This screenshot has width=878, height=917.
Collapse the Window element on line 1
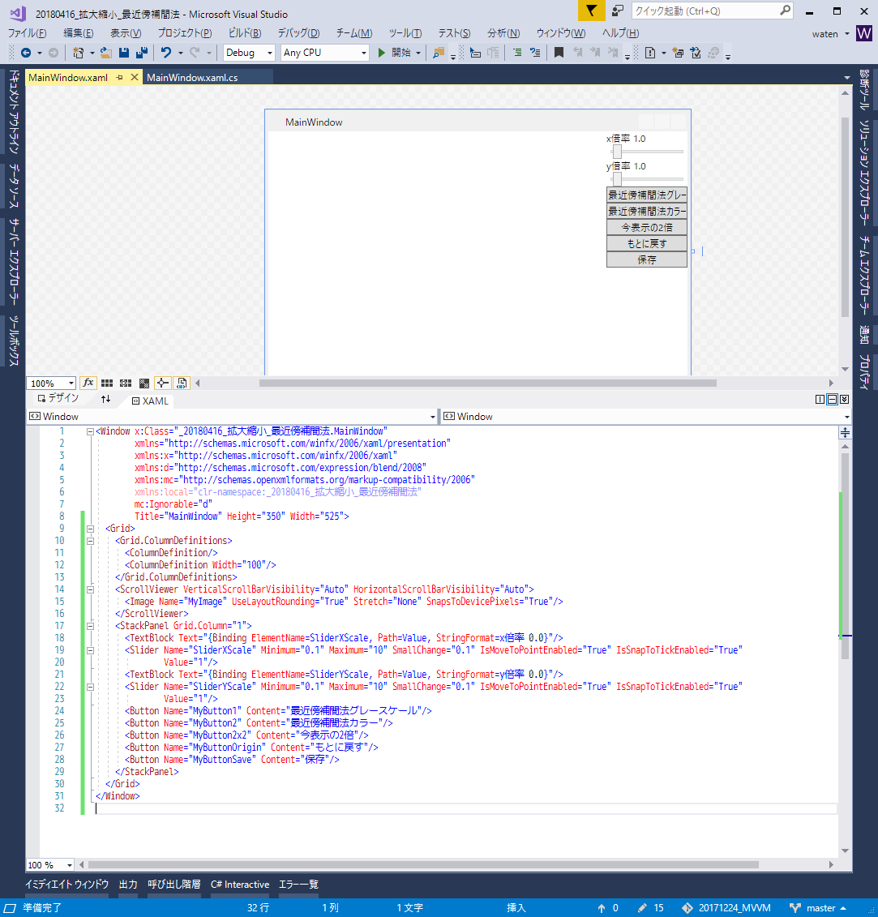click(90, 431)
